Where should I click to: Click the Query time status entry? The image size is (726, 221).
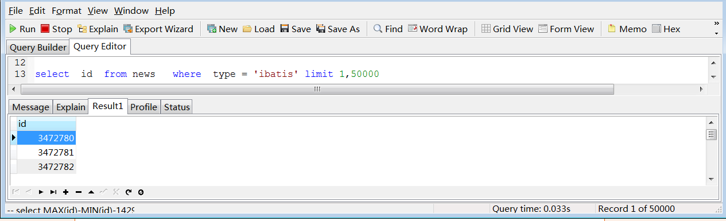click(531, 209)
